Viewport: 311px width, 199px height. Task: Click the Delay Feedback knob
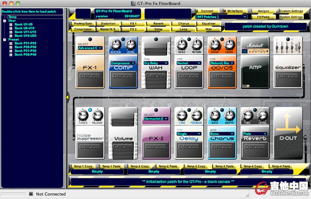[196, 115]
